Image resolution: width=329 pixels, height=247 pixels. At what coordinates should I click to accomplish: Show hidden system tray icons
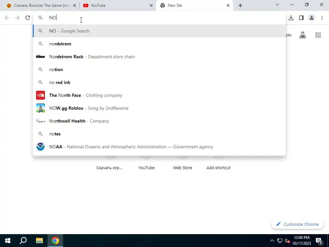coord(272,241)
